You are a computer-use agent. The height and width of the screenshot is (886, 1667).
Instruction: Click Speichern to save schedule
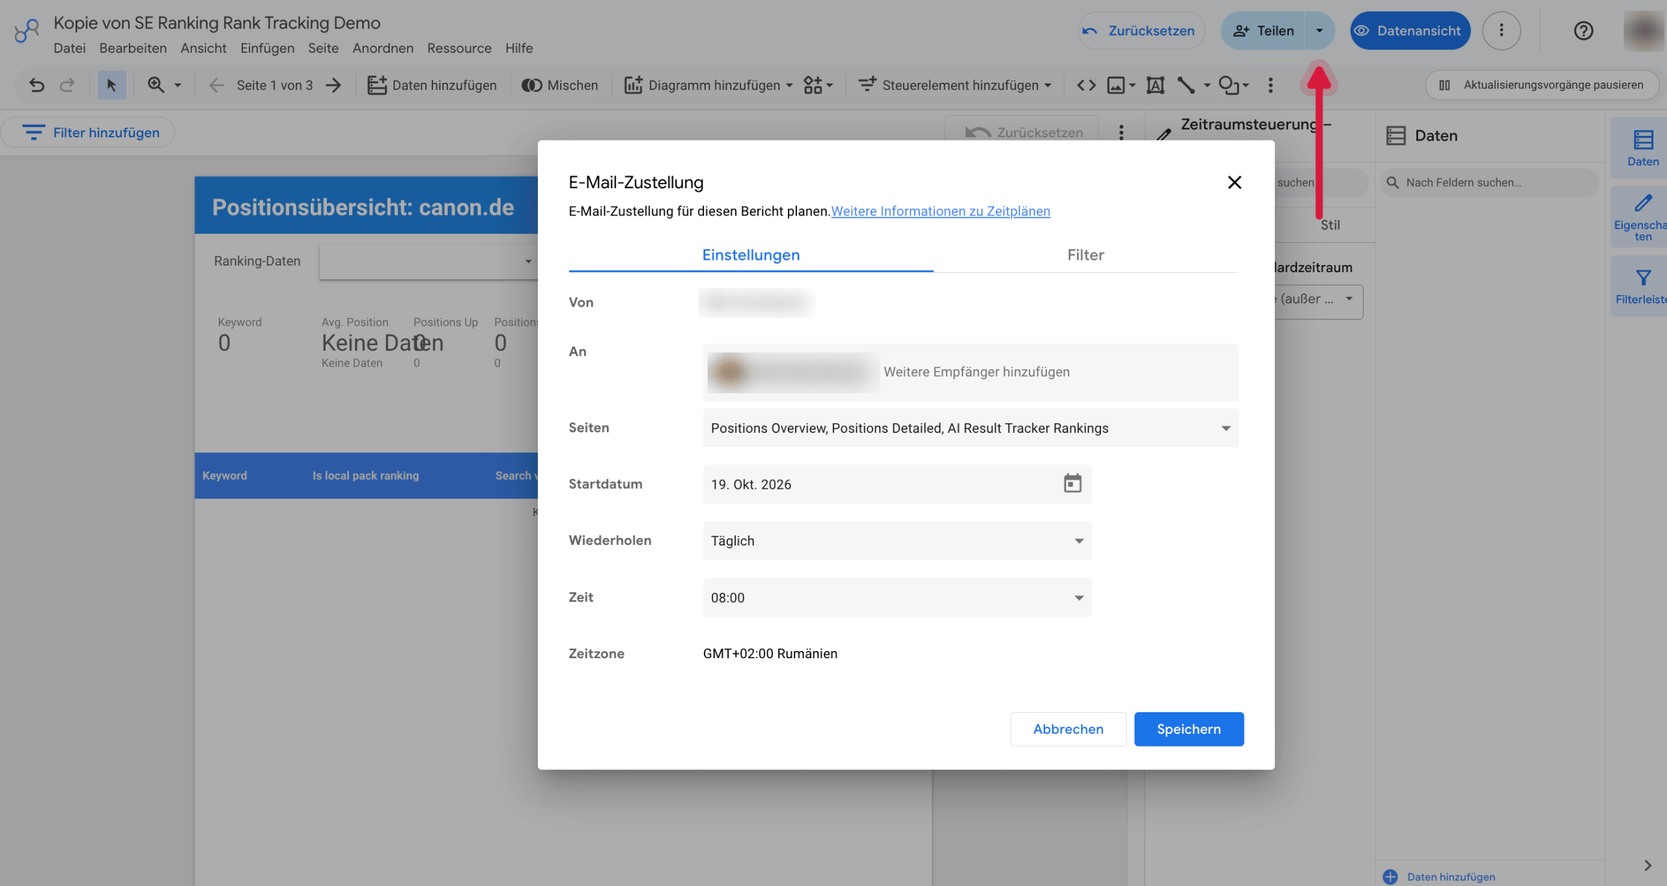pyautogui.click(x=1188, y=729)
